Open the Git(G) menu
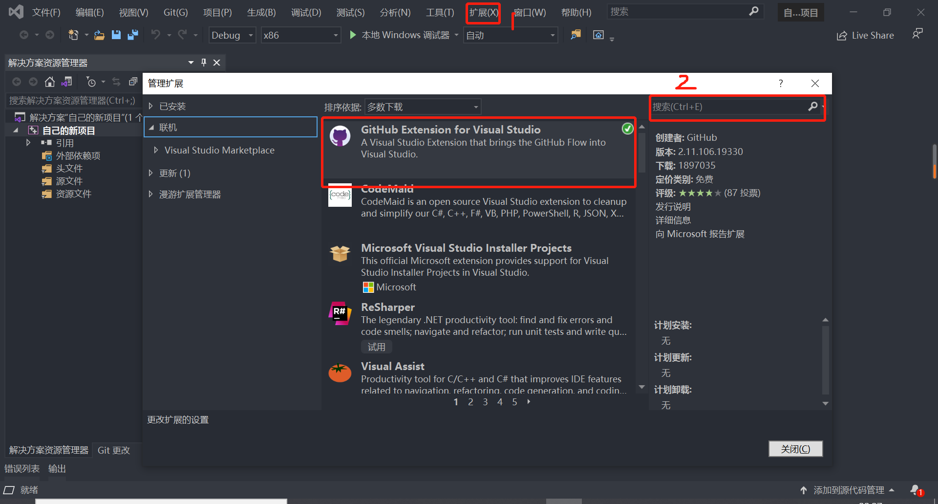Image resolution: width=938 pixels, height=504 pixels. click(175, 12)
